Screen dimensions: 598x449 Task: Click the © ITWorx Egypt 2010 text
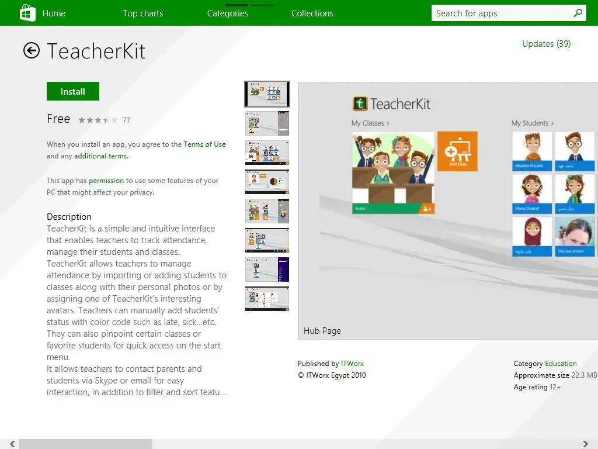(x=332, y=375)
